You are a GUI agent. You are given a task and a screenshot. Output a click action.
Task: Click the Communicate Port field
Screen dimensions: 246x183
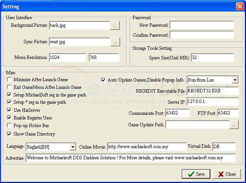point(178,113)
